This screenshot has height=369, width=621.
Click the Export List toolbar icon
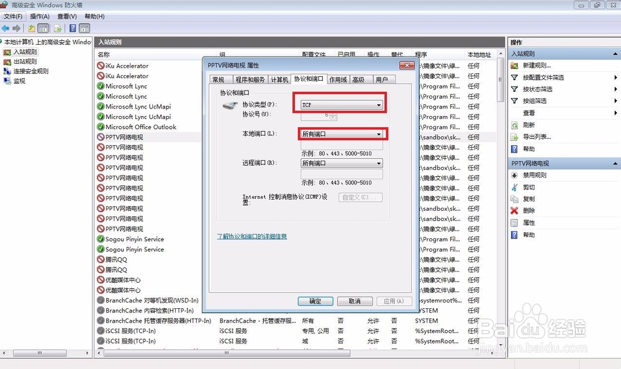point(58,29)
